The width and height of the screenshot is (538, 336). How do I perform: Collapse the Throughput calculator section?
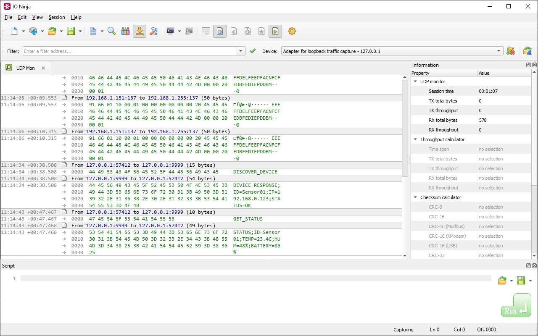tap(415, 139)
